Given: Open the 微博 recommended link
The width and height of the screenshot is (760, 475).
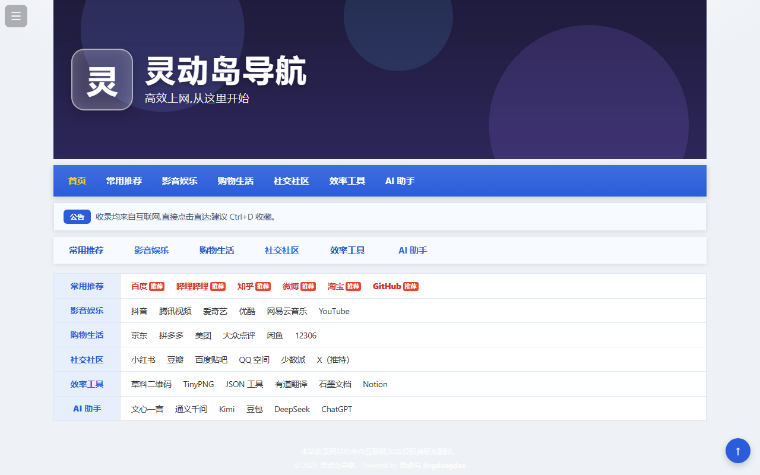Looking at the screenshot, I should (x=299, y=286).
